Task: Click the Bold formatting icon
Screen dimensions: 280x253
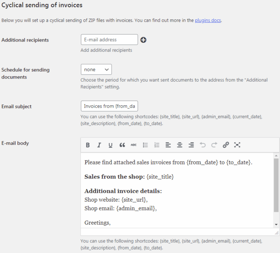Action: (88, 145)
